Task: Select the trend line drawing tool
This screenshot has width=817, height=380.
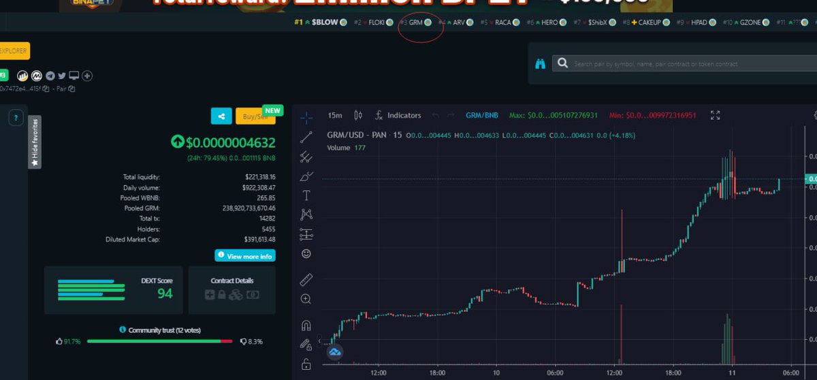Action: [x=306, y=137]
